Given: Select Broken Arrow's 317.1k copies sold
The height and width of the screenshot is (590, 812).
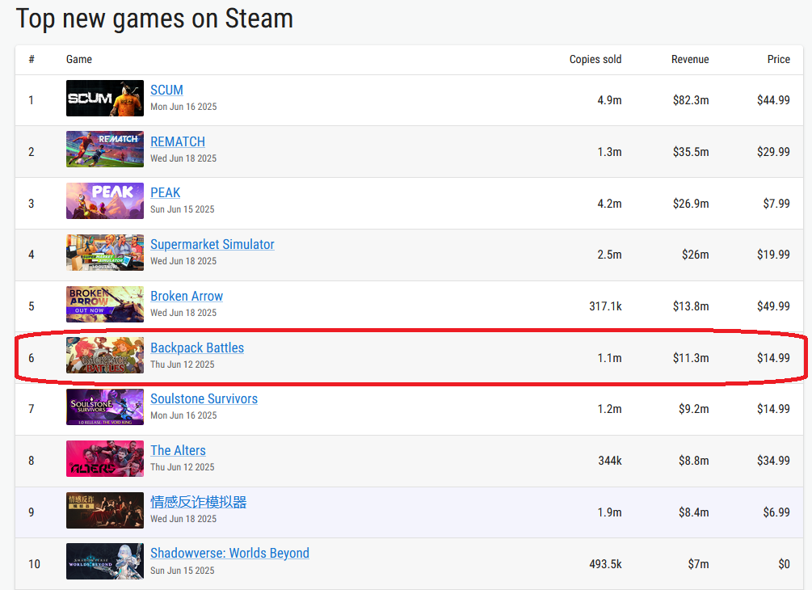Looking at the screenshot, I should click(605, 306).
